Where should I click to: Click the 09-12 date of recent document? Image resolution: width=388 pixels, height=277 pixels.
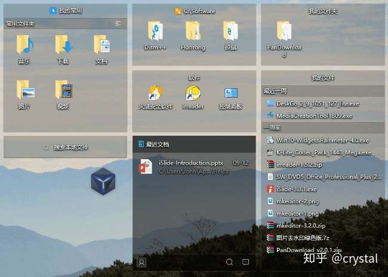pyautogui.click(x=241, y=163)
